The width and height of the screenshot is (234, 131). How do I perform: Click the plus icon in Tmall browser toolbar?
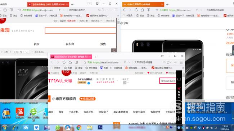pos(175,62)
